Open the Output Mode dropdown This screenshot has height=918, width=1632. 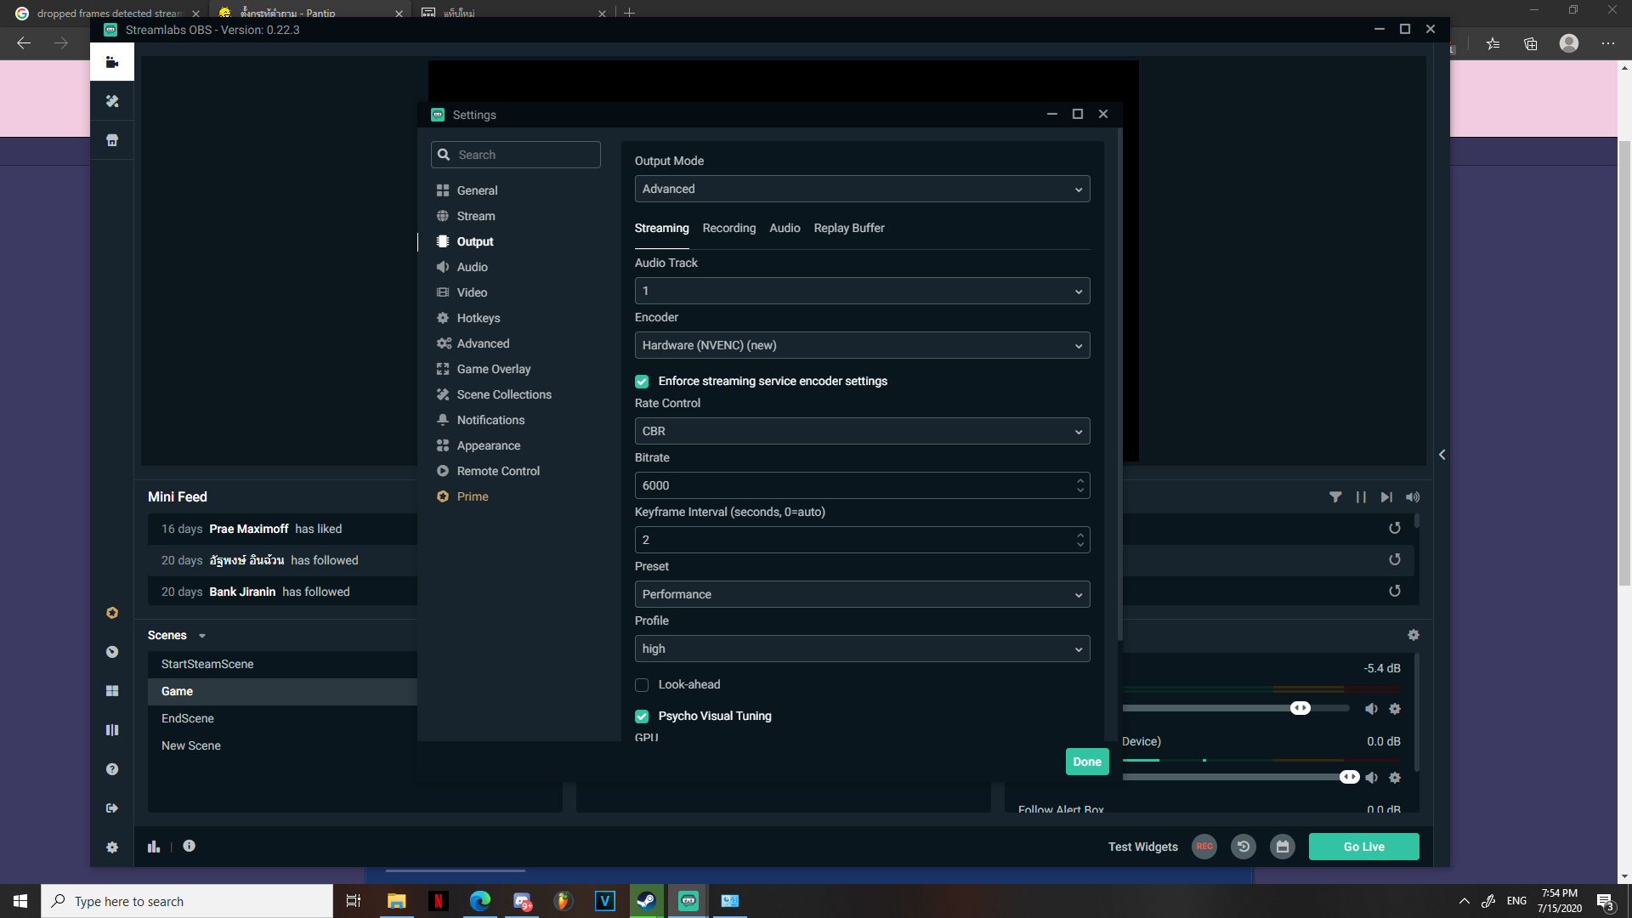[x=862, y=189]
